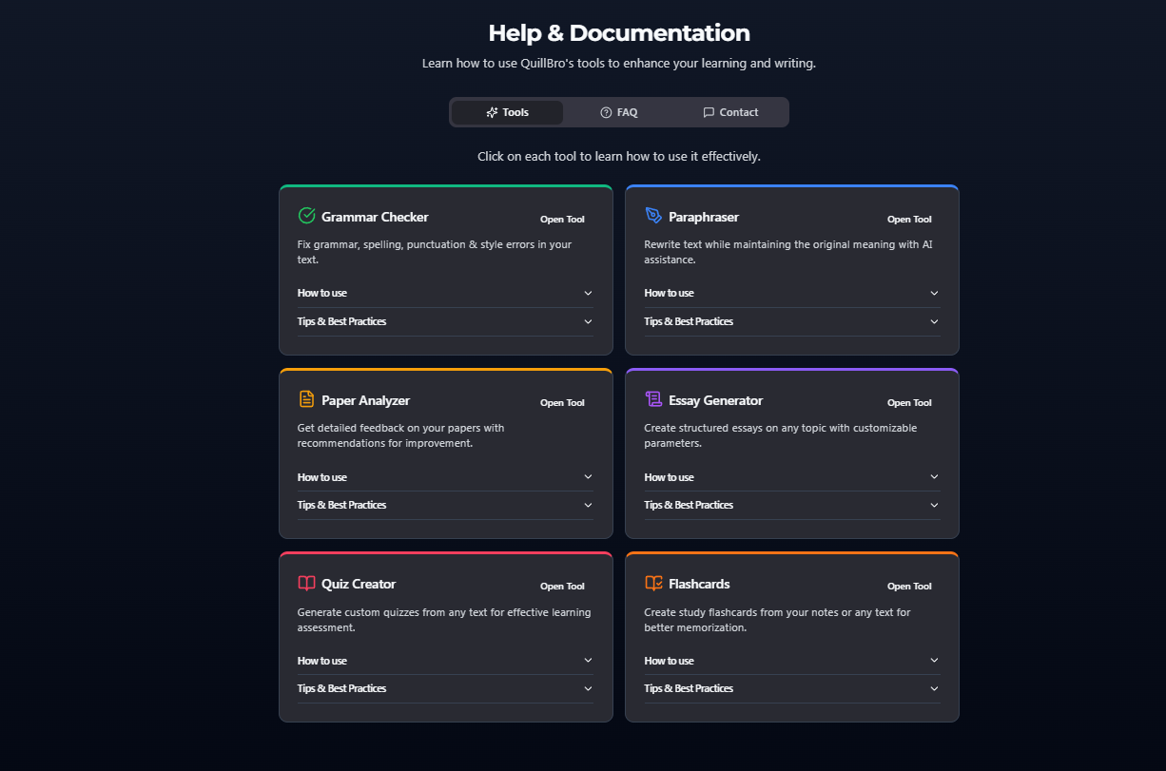Viewport: 1166px width, 771px height.
Task: Expand Quiz Creator Tips & Best Practices
Action: [445, 688]
